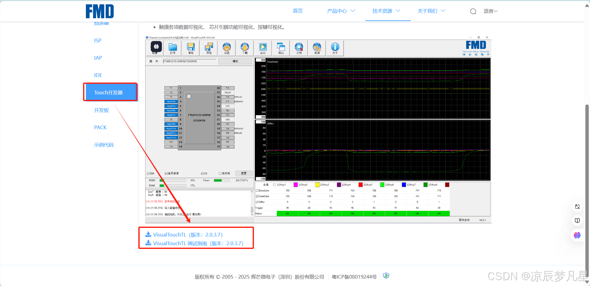Screen dimensions: 590x286
Task: Click the VisualTouchTL 调试指南 download link
Action: (x=198, y=243)
